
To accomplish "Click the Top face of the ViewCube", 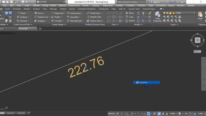I will [197, 40].
